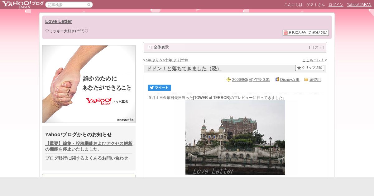Click お気に入りの人の登録/削除 button
Image resolution: width=374 pixels, height=196 pixels.
[x=305, y=33]
